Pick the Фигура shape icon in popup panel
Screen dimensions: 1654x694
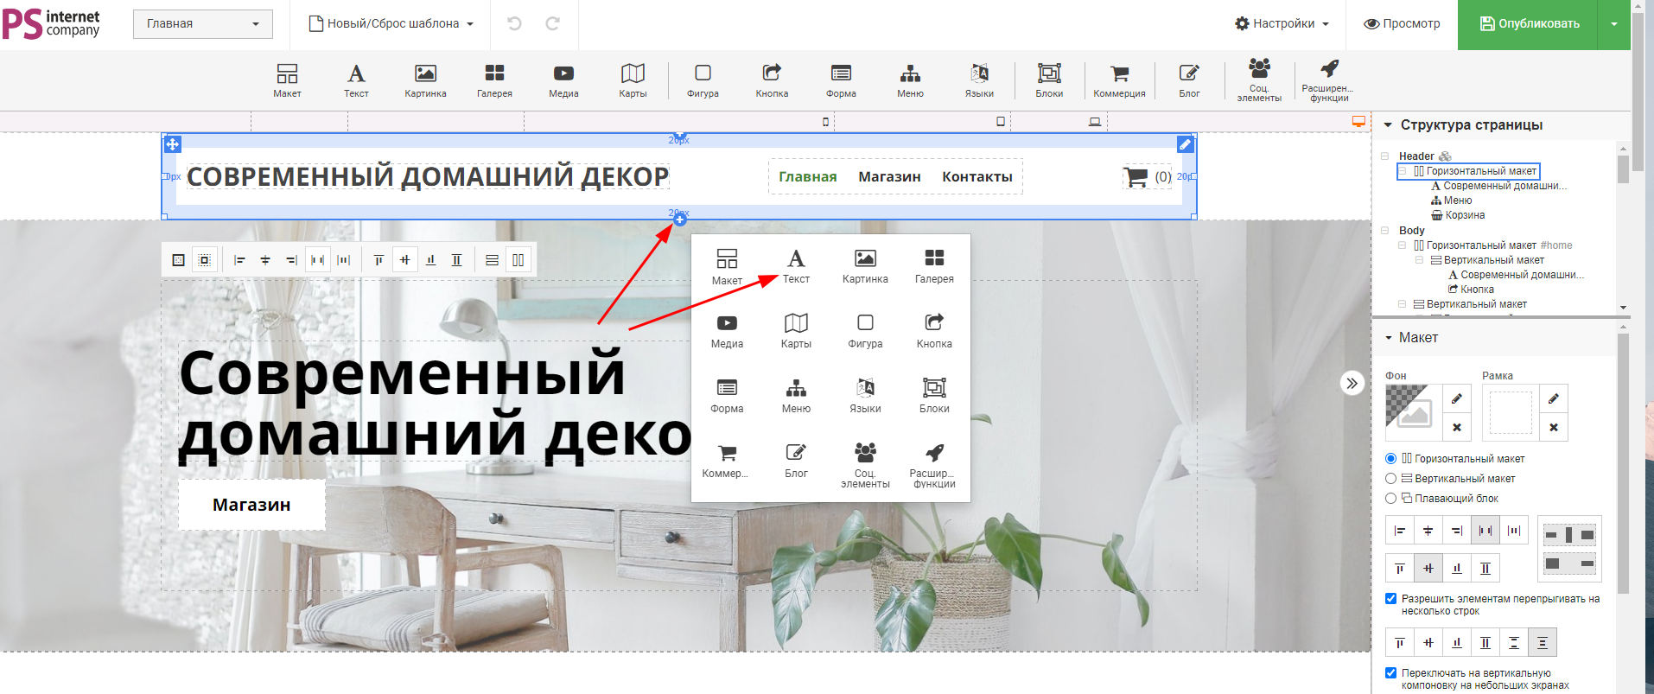pyautogui.click(x=865, y=330)
